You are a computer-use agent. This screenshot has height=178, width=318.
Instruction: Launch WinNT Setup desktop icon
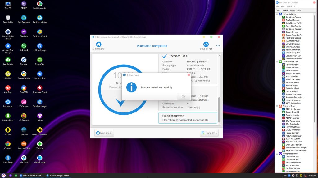(40, 159)
